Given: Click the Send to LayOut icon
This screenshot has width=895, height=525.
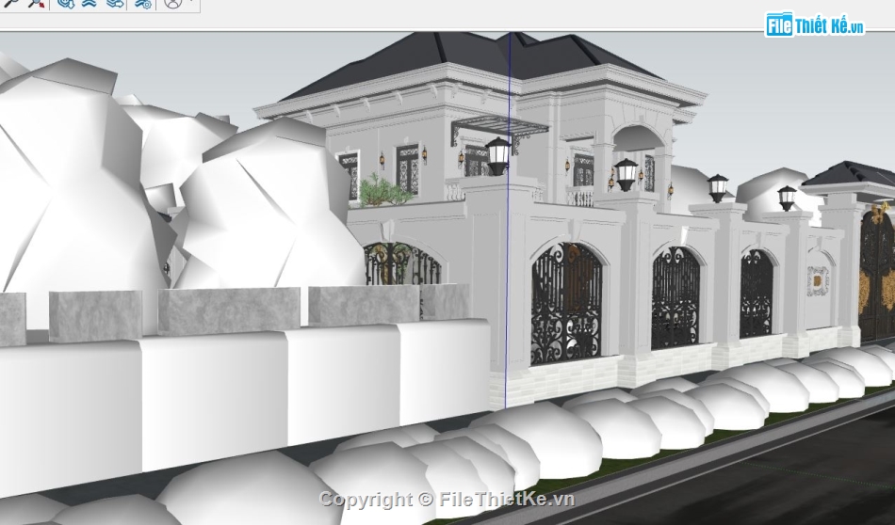Looking at the screenshot, I should (115, 3).
